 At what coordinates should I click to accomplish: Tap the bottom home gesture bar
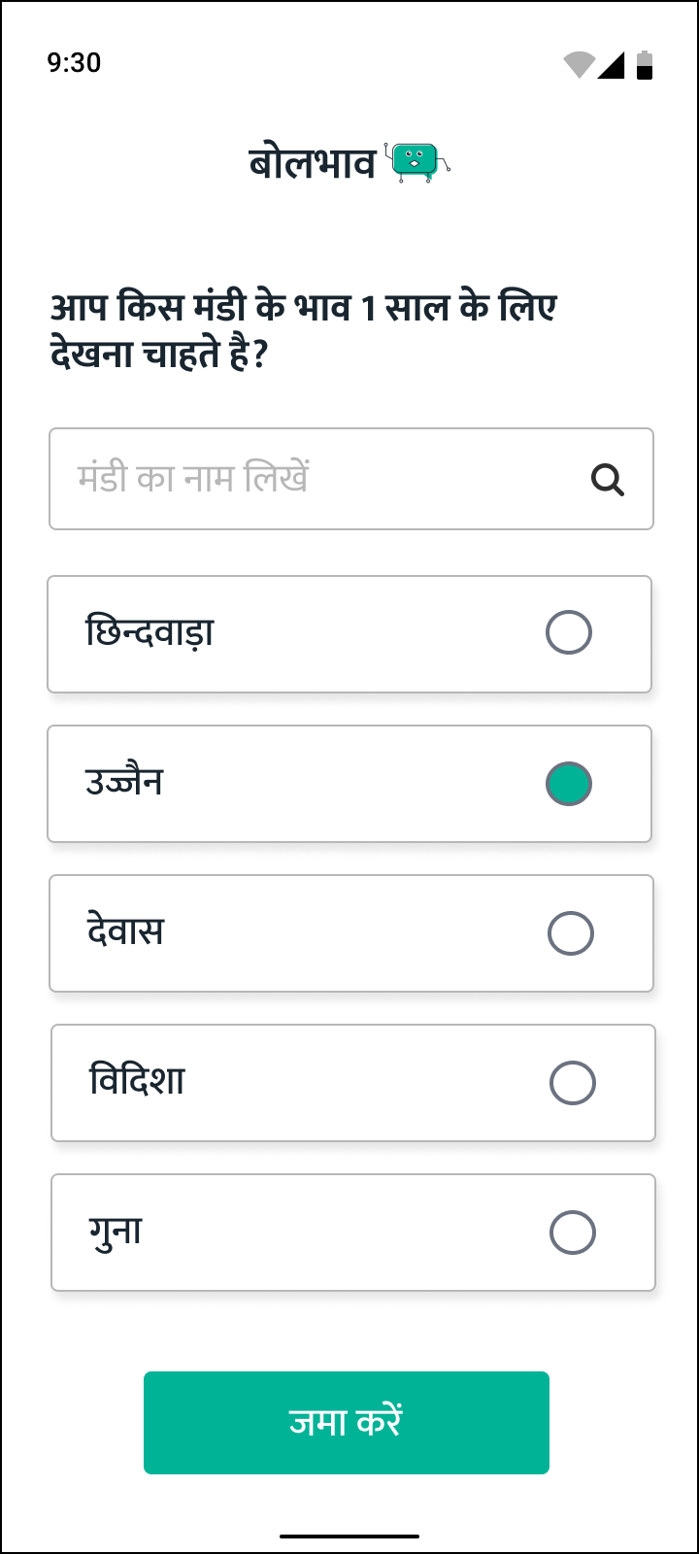[349, 1537]
